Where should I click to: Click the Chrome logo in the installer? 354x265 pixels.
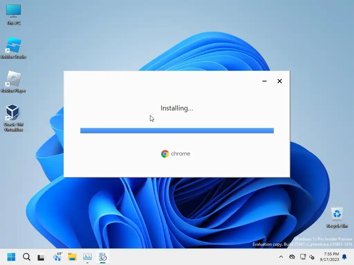click(165, 154)
